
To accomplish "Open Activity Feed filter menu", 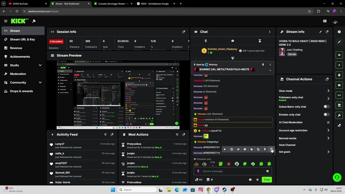I will (x=105, y=134).
